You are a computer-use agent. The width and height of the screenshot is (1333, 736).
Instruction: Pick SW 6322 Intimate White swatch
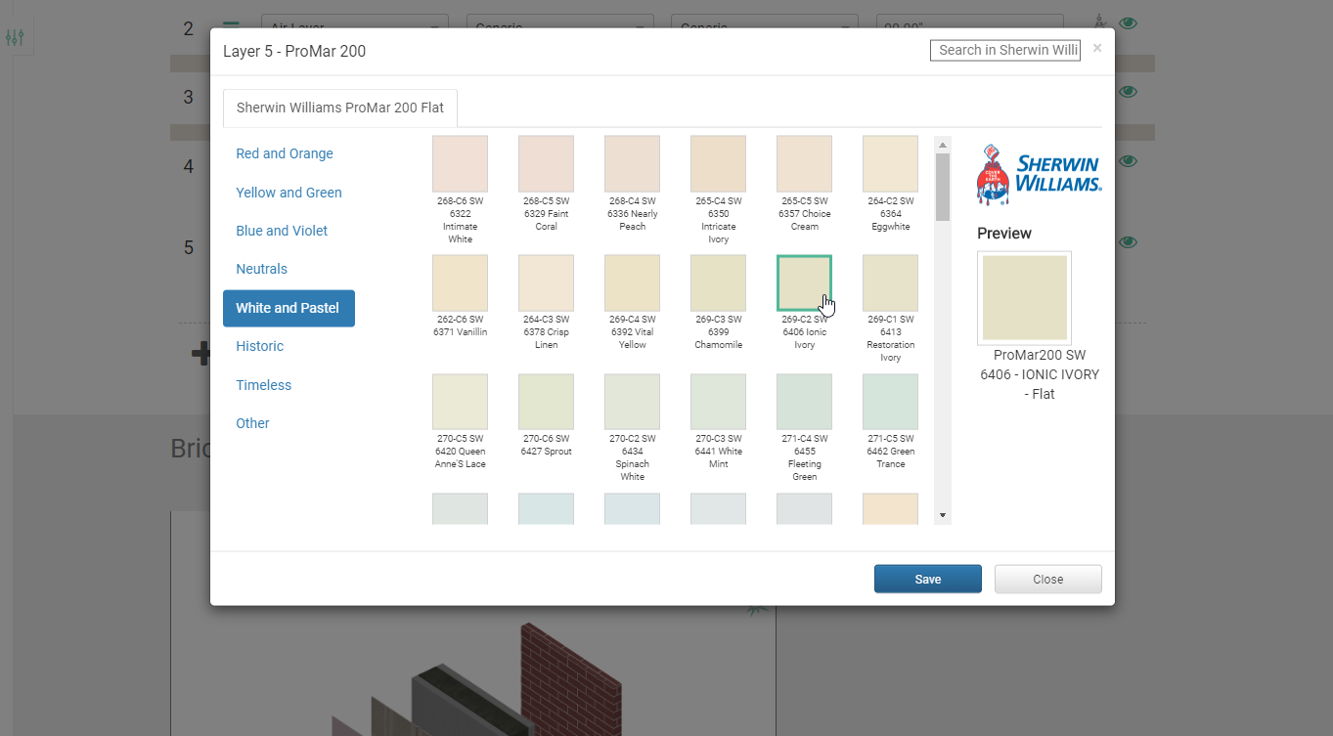coord(460,163)
